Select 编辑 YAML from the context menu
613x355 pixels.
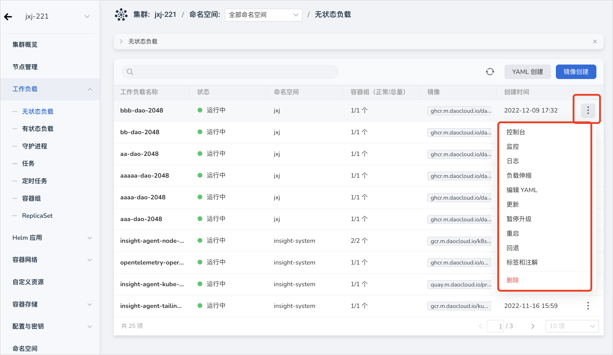[x=522, y=190]
